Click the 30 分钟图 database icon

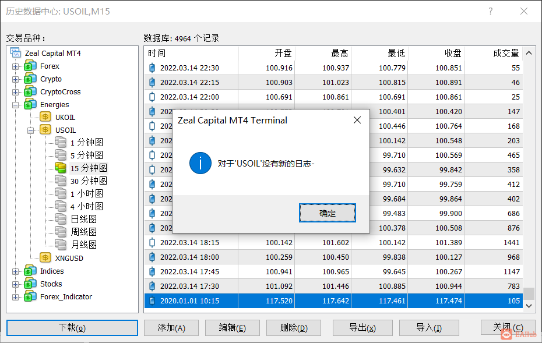point(61,181)
